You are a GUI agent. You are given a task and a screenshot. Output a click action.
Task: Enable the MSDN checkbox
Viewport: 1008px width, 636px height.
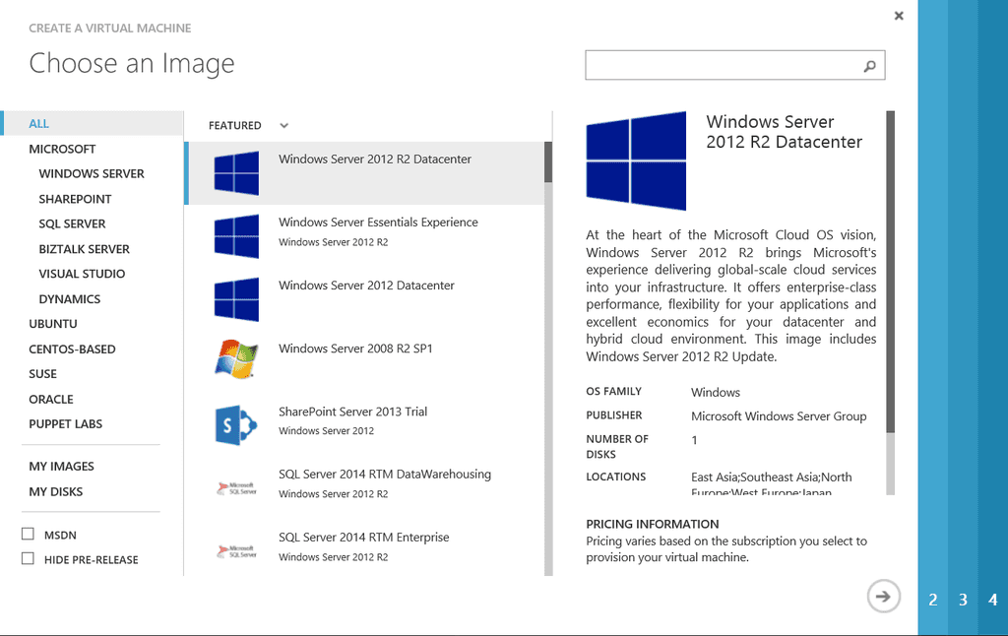click(x=28, y=534)
